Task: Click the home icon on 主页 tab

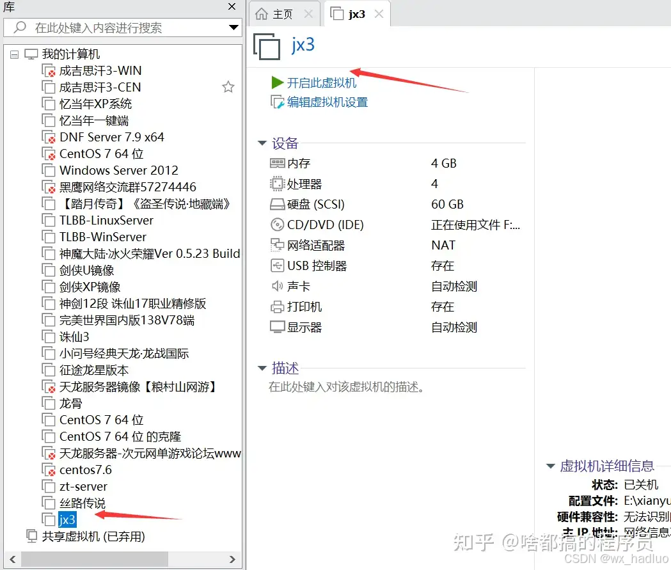Action: click(262, 14)
